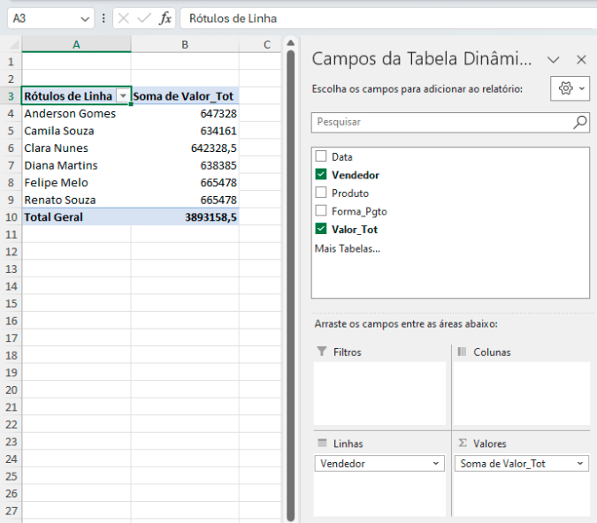Screen dimensions: 597x523
Task: Uncheck the Valor_Tot field checkbox
Action: (321, 229)
